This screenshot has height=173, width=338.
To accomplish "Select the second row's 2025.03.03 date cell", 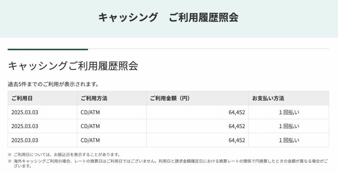I will pos(25,126).
